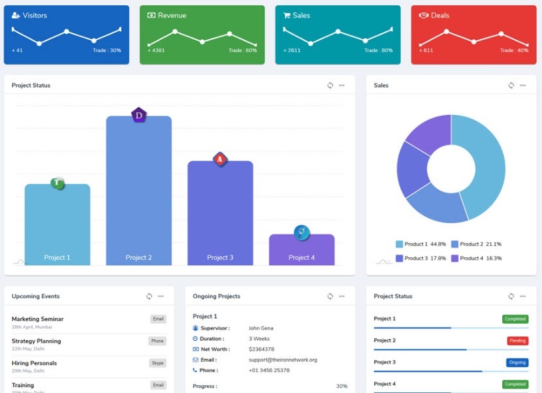This screenshot has height=393, width=542.
Task: Click the red A marker on Project 3 bar
Action: click(x=220, y=159)
